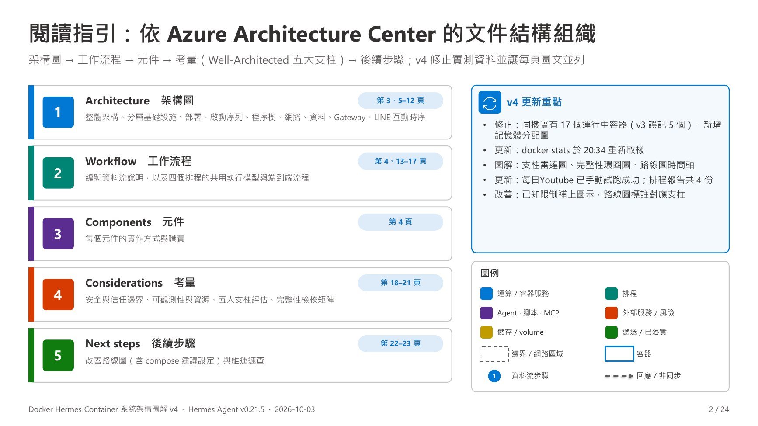Click the blue 運算 / 容器服務 color swatch
The height and width of the screenshot is (426, 758).
[x=487, y=294]
